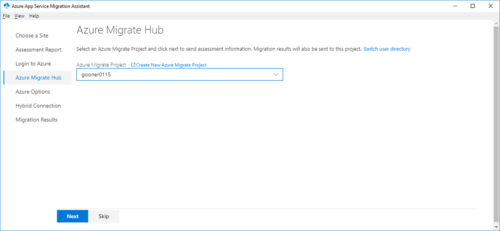Open Hybrid Connection step

tap(38, 106)
